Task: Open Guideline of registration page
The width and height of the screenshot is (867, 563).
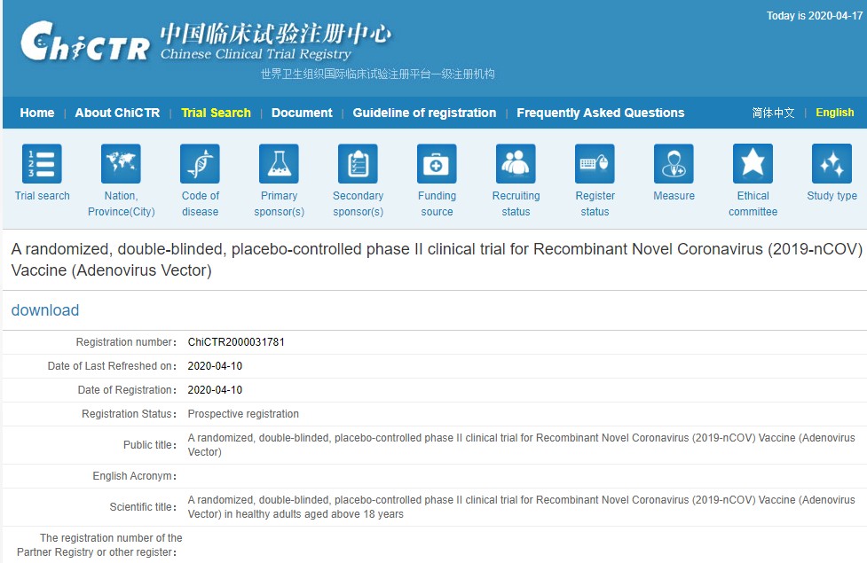Action: 424,113
